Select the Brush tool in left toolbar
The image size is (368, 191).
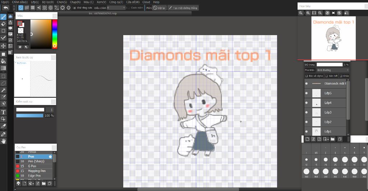coord(3,17)
